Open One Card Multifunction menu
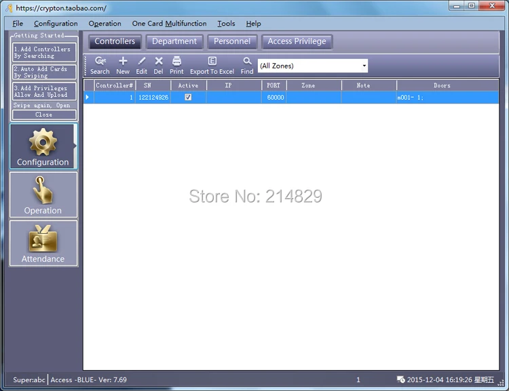The height and width of the screenshot is (391, 509). 169,24
